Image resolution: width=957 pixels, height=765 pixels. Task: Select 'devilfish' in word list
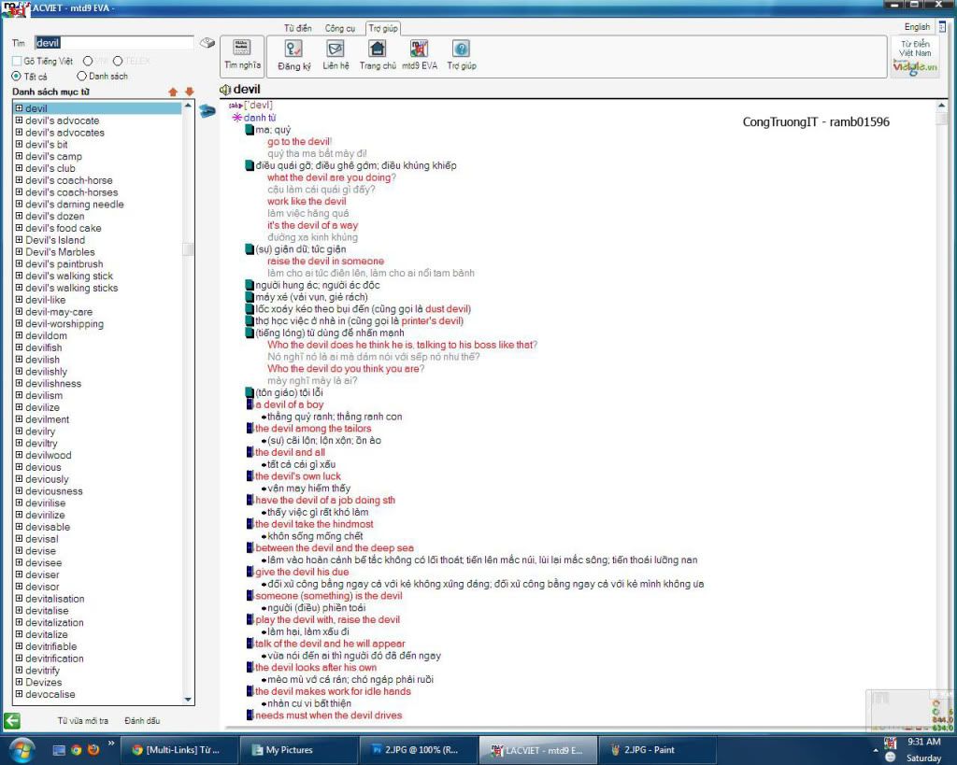click(x=43, y=347)
